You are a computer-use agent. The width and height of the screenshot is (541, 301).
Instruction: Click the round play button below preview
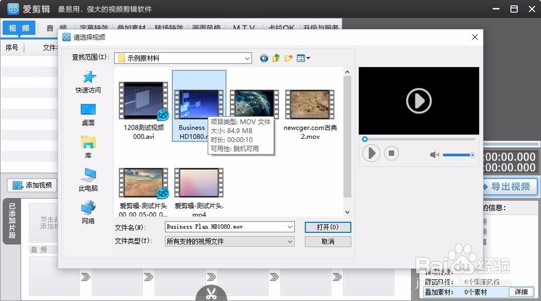371,153
